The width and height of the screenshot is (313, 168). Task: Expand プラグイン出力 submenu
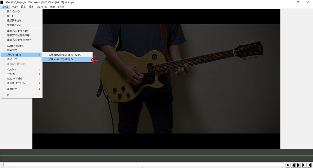point(21,55)
